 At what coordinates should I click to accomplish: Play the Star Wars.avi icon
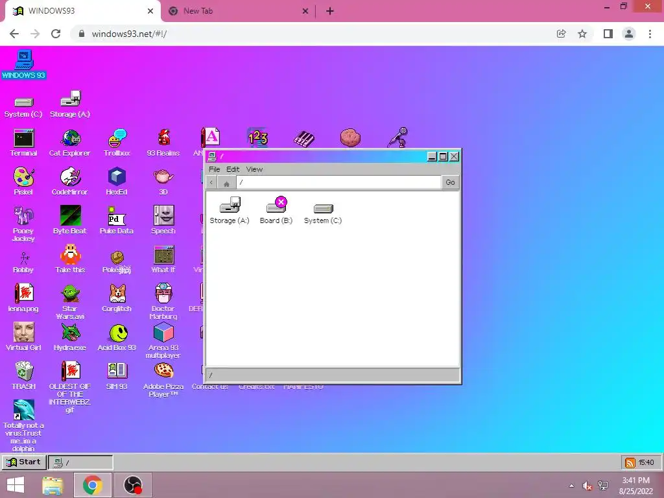(x=70, y=302)
